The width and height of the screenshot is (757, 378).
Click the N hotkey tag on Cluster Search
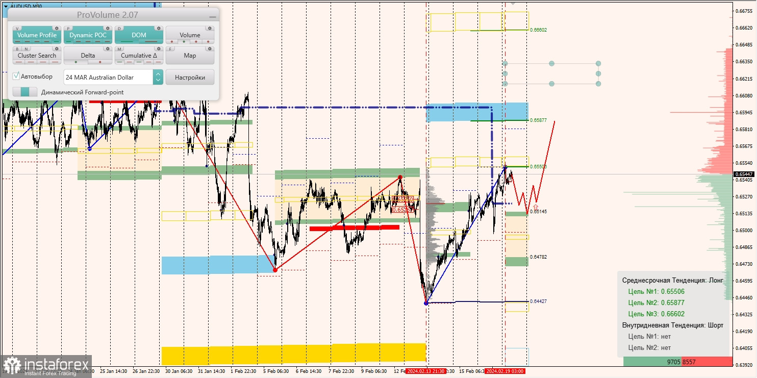click(27, 49)
